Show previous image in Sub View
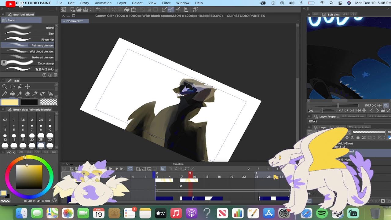The image size is (391, 220). (372, 111)
